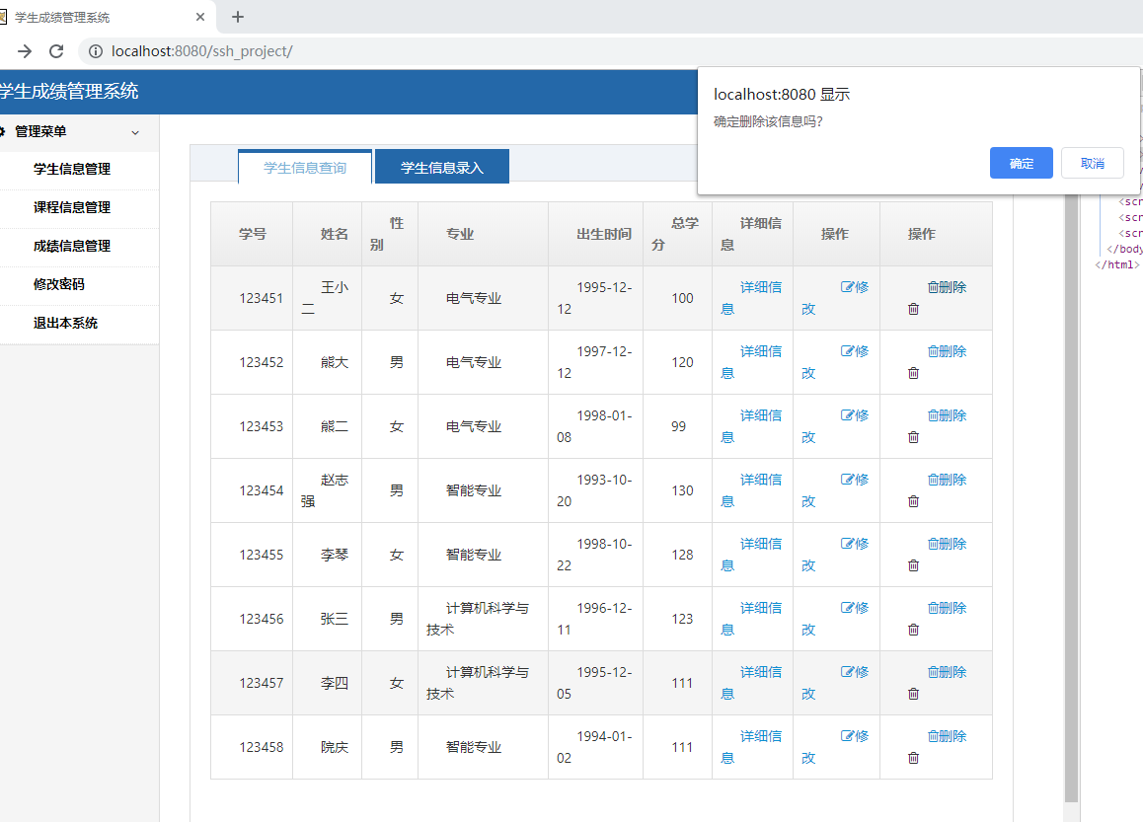Open 详细信息 for student 123453
Screen dimensions: 1143x822
point(751,426)
